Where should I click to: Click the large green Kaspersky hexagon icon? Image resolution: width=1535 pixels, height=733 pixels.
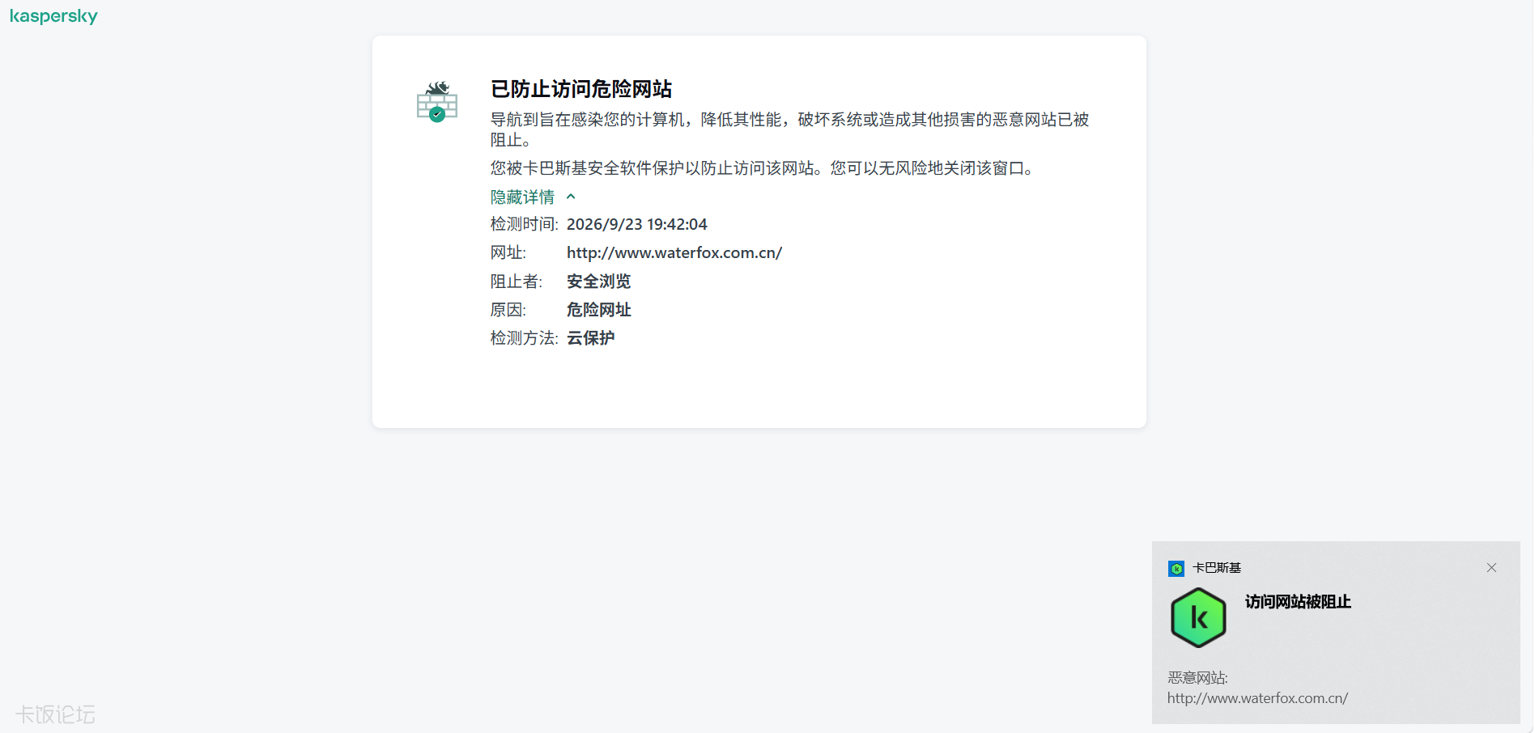coord(1198,618)
